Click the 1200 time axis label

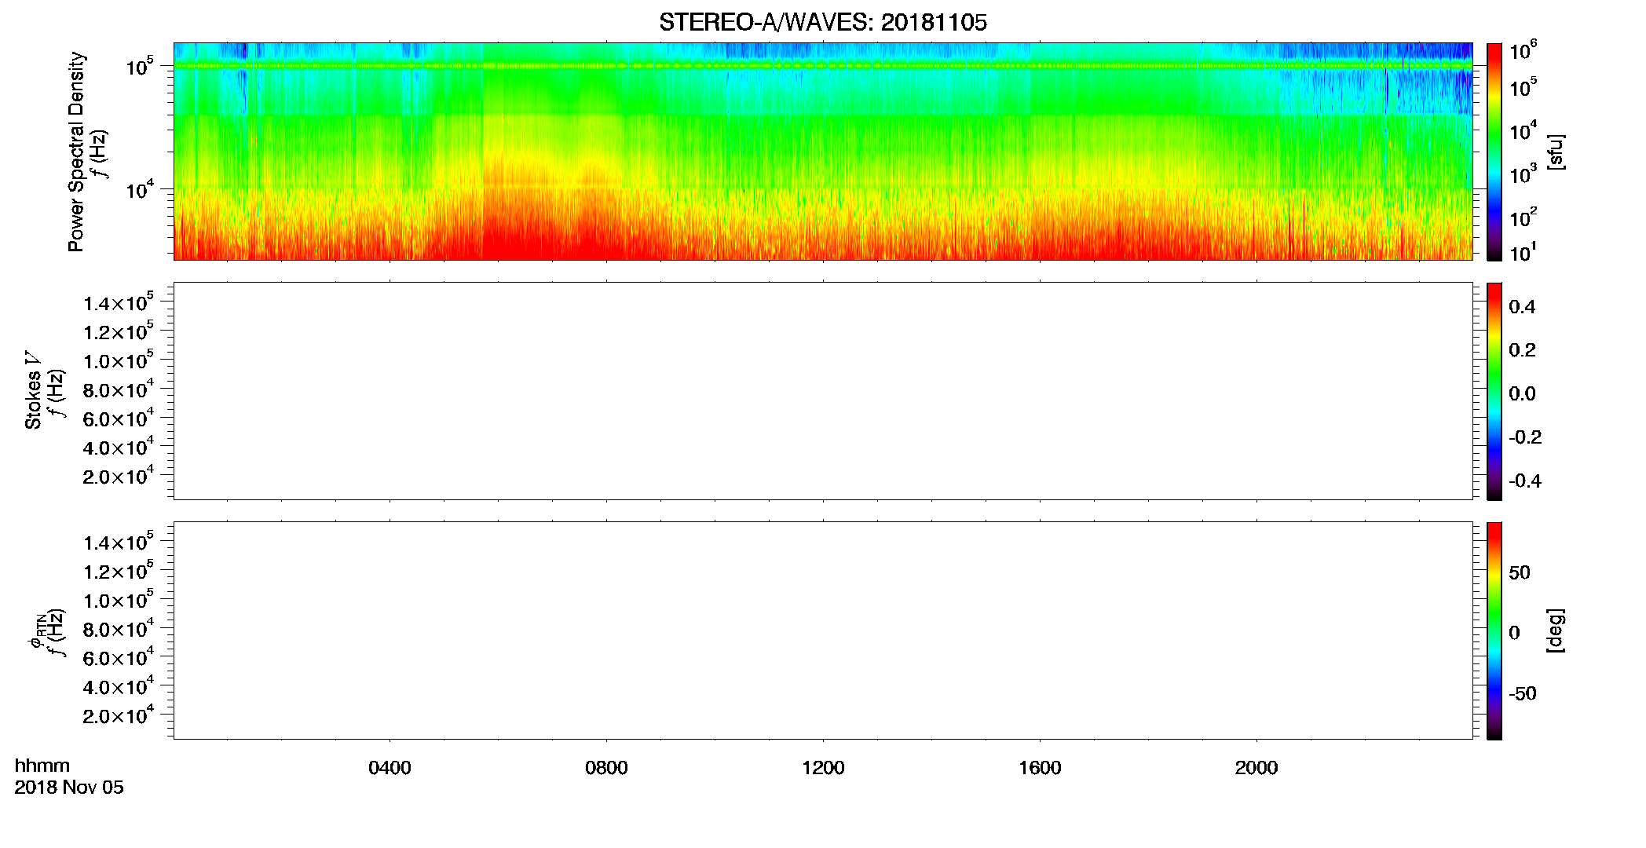[823, 768]
